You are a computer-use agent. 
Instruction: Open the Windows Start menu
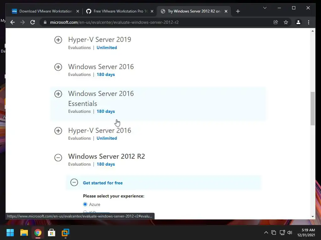[10, 232]
